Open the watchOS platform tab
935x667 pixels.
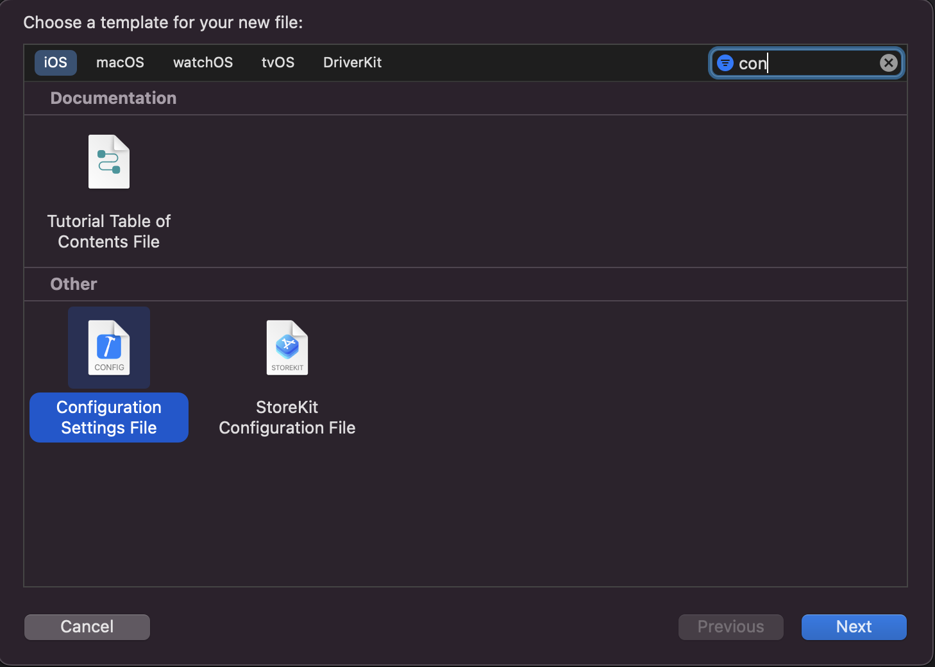(x=203, y=63)
